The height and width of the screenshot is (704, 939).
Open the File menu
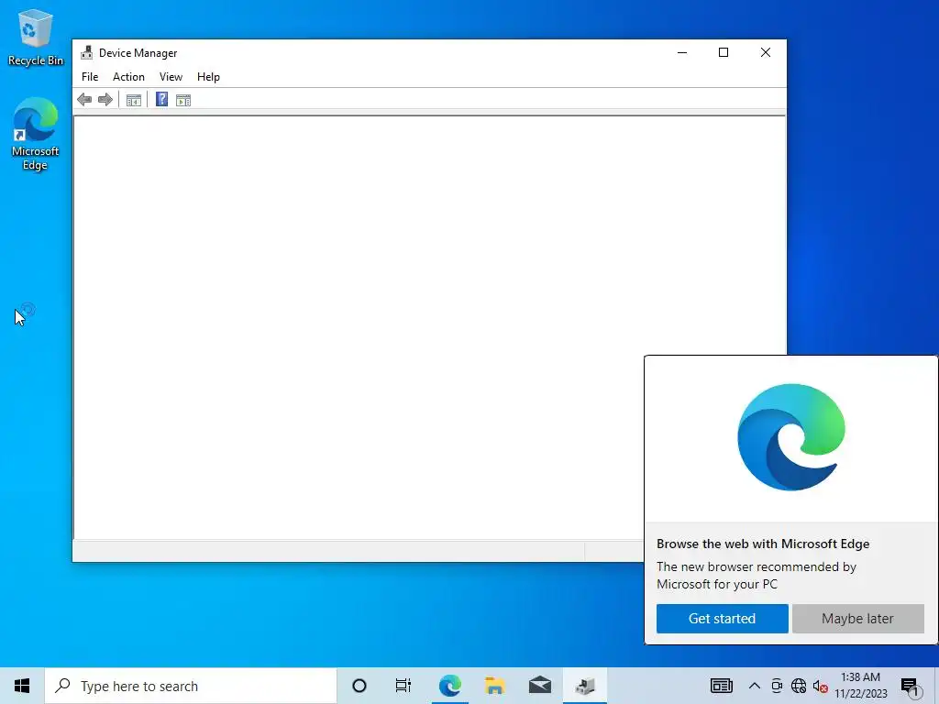click(90, 77)
